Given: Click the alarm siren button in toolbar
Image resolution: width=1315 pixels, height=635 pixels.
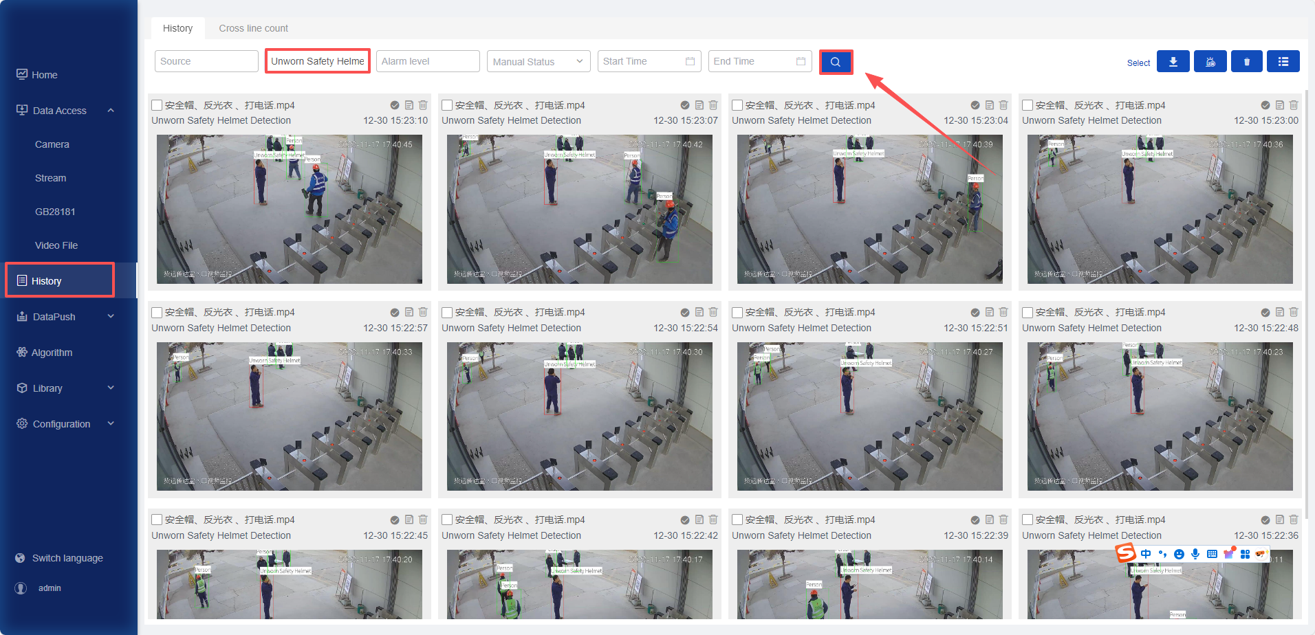Looking at the screenshot, I should tap(1210, 62).
